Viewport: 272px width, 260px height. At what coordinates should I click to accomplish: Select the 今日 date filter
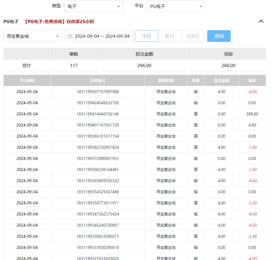click(147, 36)
